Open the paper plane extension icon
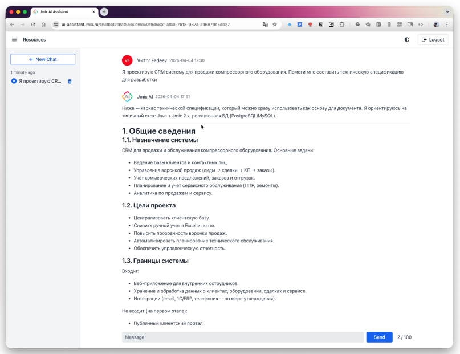This screenshot has width=460, height=354. pyautogui.click(x=331, y=25)
